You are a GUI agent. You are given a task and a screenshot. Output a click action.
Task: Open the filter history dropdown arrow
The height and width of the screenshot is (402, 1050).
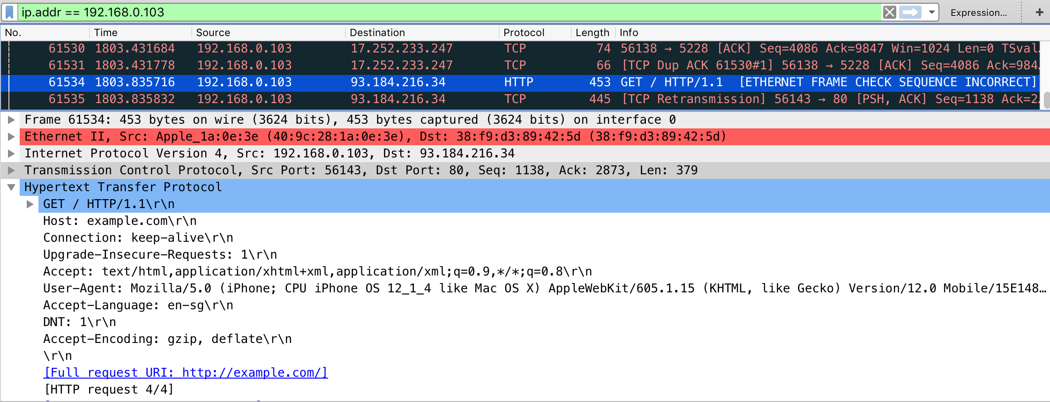pos(932,12)
